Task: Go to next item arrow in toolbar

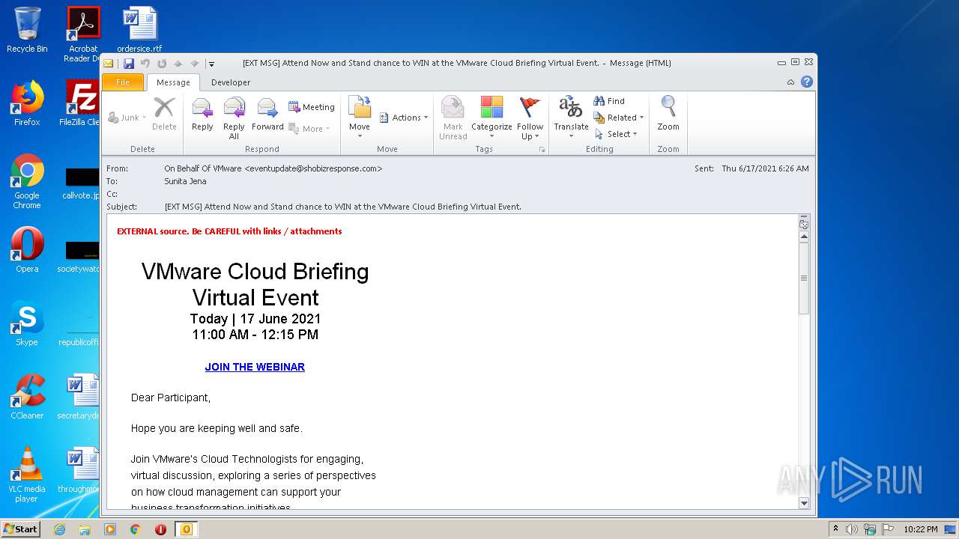Action: (194, 64)
